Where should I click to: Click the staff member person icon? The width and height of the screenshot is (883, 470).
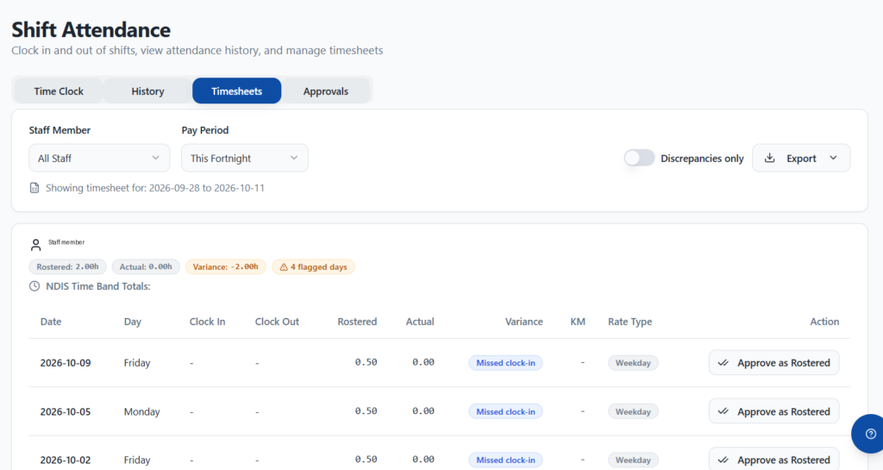tap(35, 245)
